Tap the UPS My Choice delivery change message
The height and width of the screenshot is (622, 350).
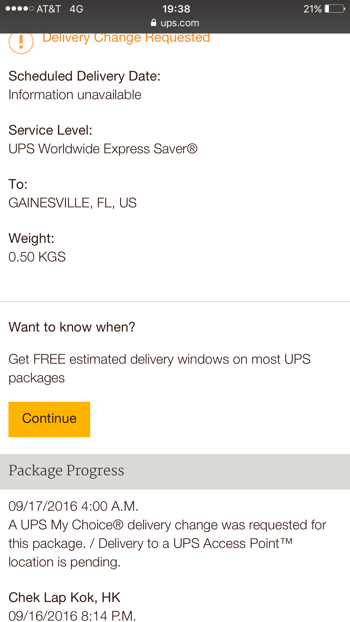pyautogui.click(x=167, y=544)
